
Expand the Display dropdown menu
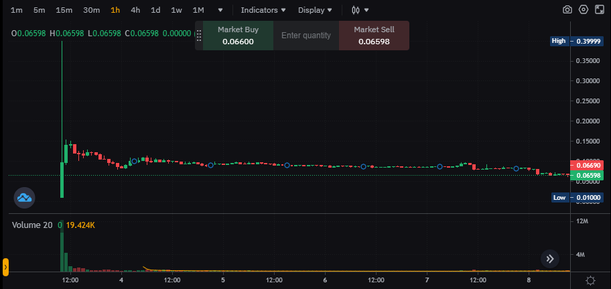315,10
